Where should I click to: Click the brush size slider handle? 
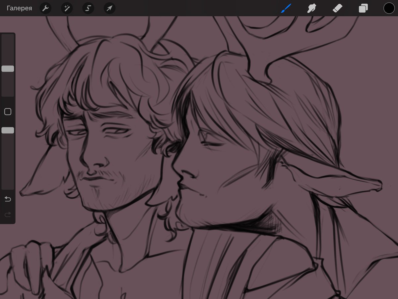pyautogui.click(x=8, y=69)
